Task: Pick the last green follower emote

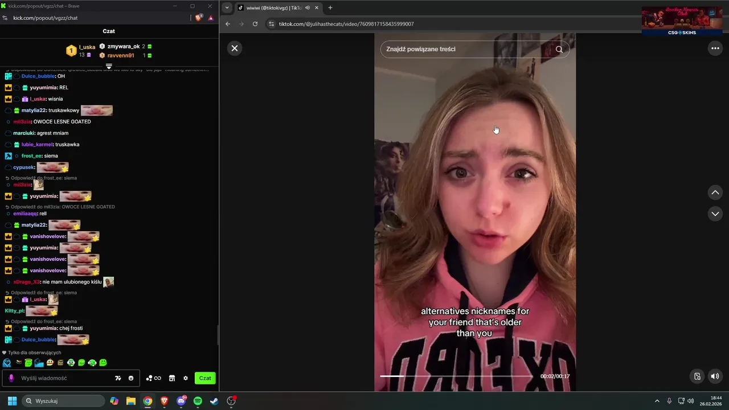Action: point(103,363)
